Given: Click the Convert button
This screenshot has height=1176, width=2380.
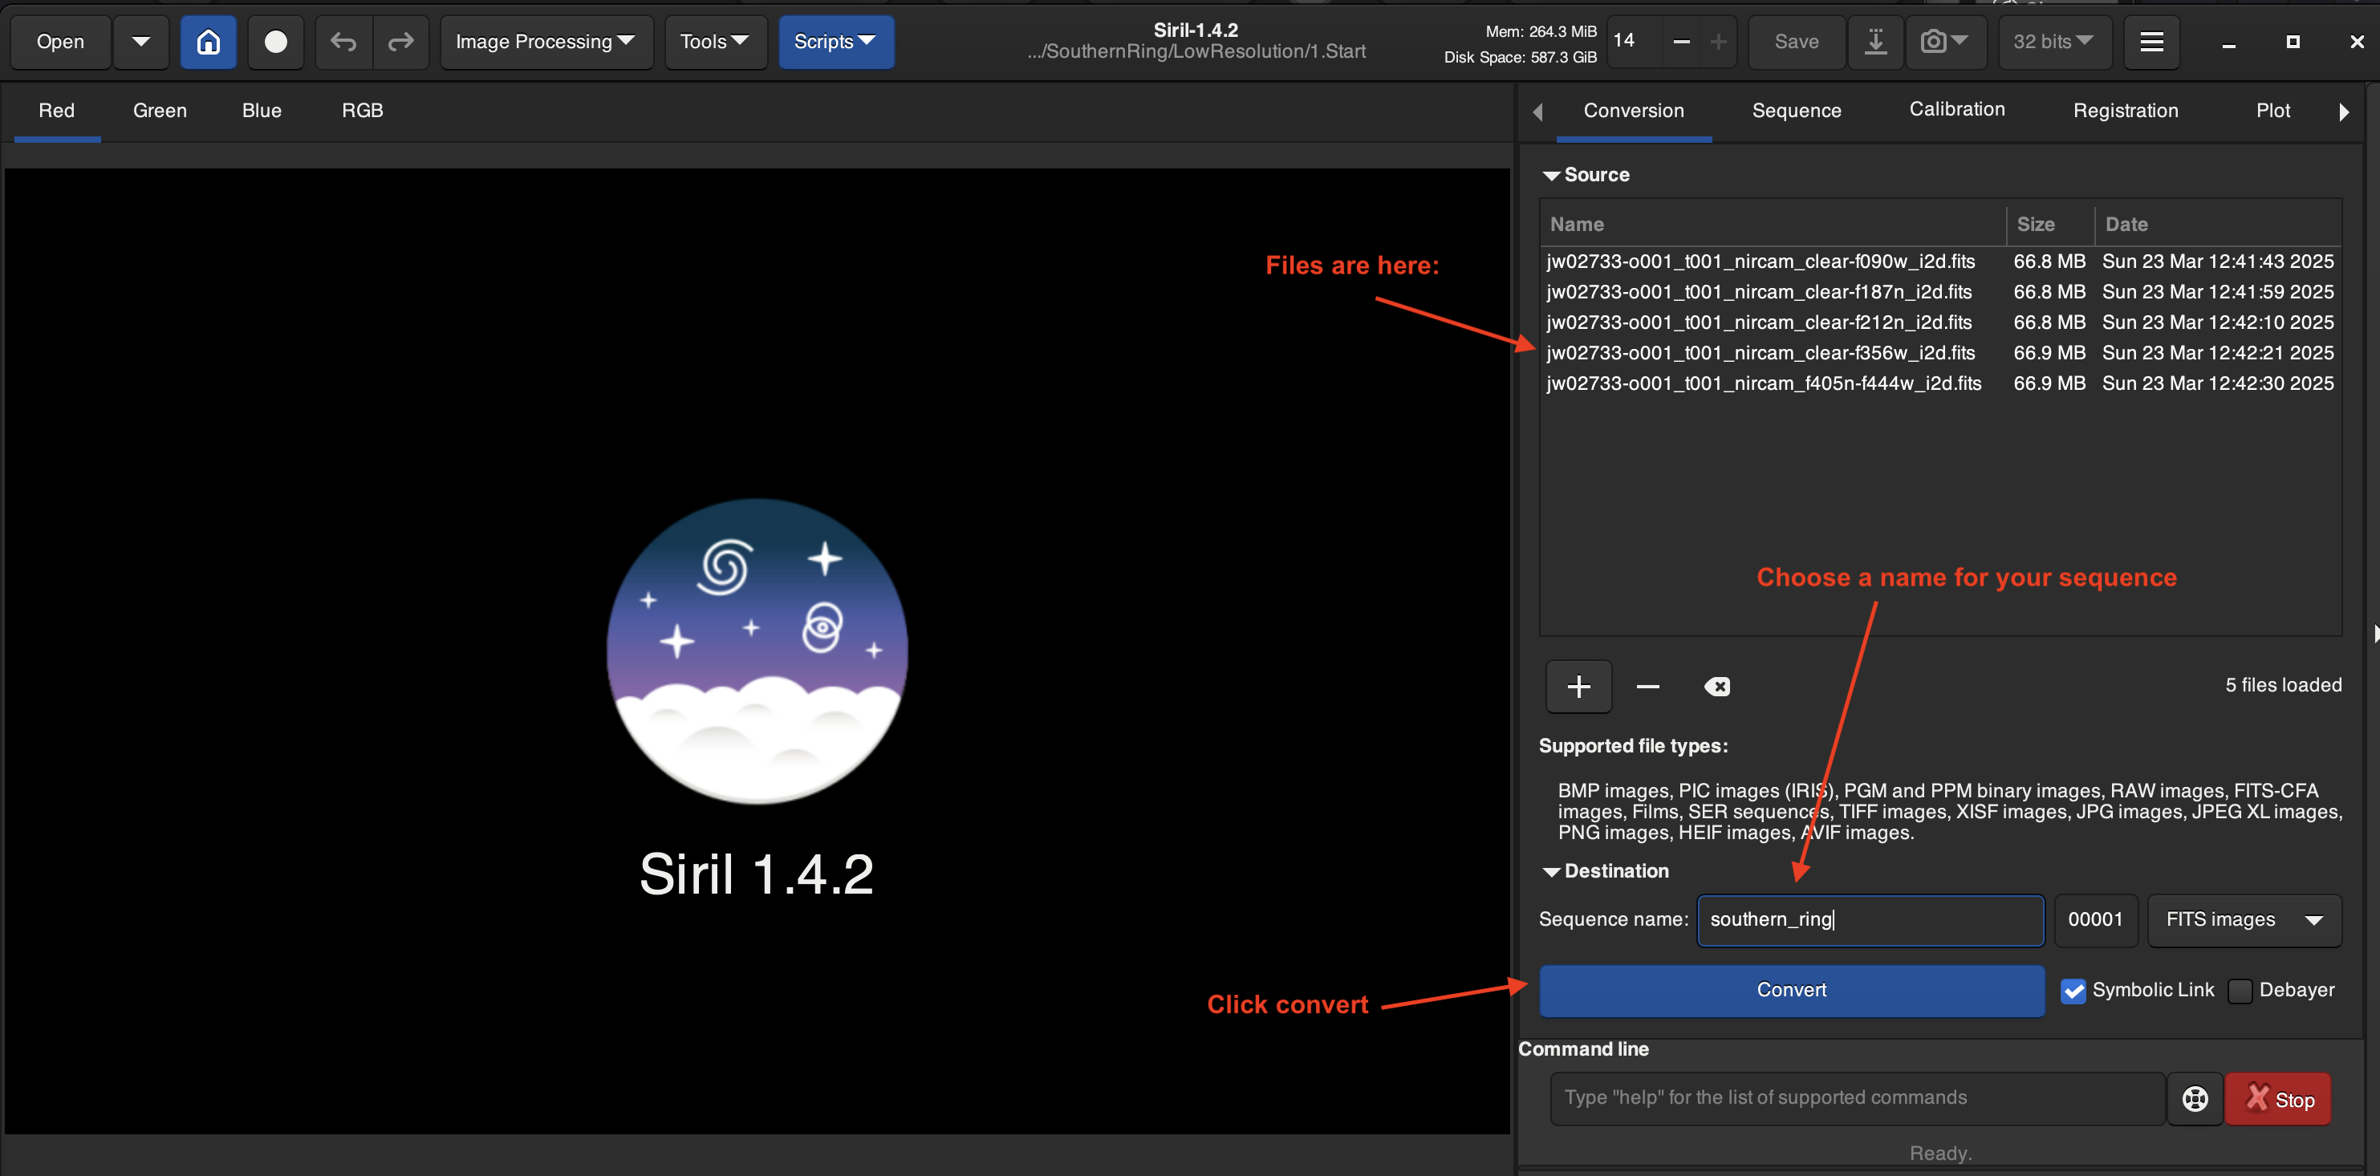Looking at the screenshot, I should (1792, 991).
